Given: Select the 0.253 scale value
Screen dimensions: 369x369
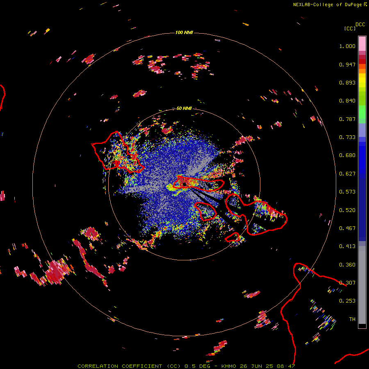Looking at the screenshot, I should tap(347, 301).
